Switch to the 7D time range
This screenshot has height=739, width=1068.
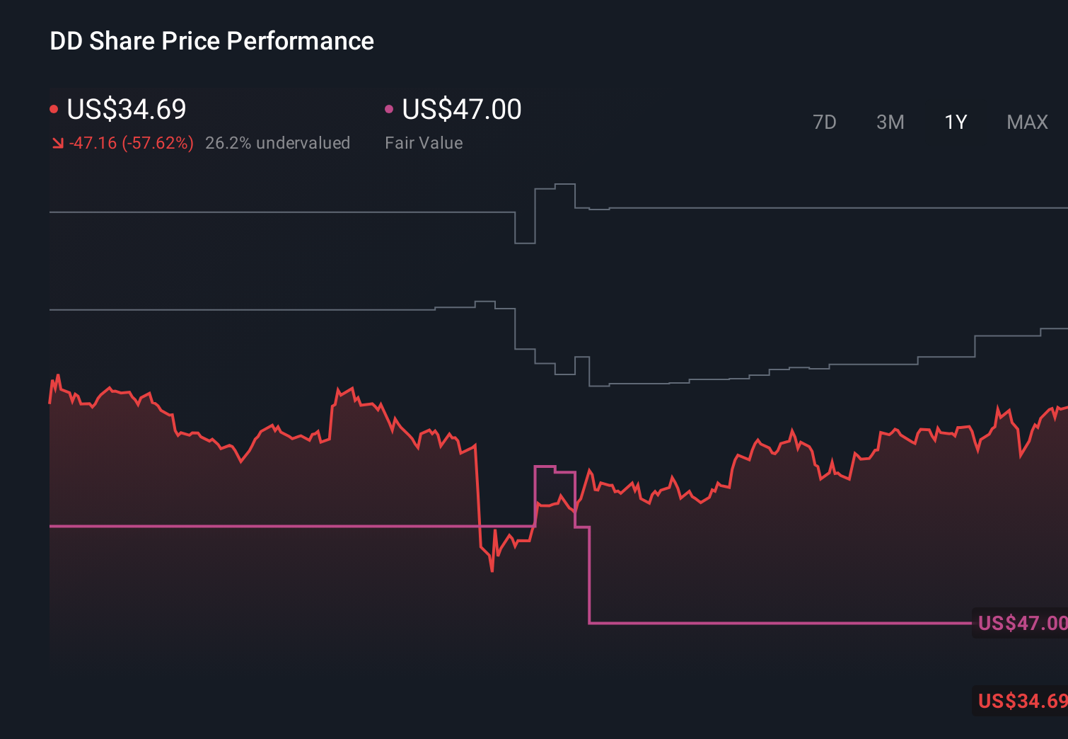click(x=825, y=122)
